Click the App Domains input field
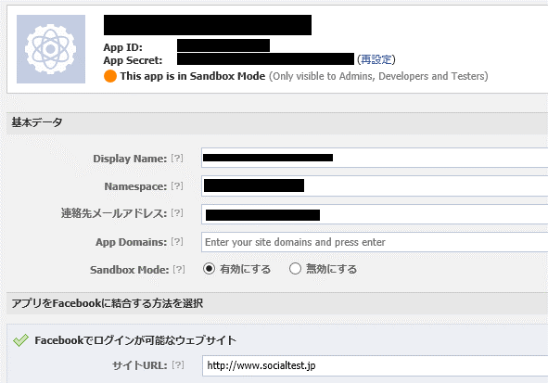548x383 pixels. click(375, 242)
